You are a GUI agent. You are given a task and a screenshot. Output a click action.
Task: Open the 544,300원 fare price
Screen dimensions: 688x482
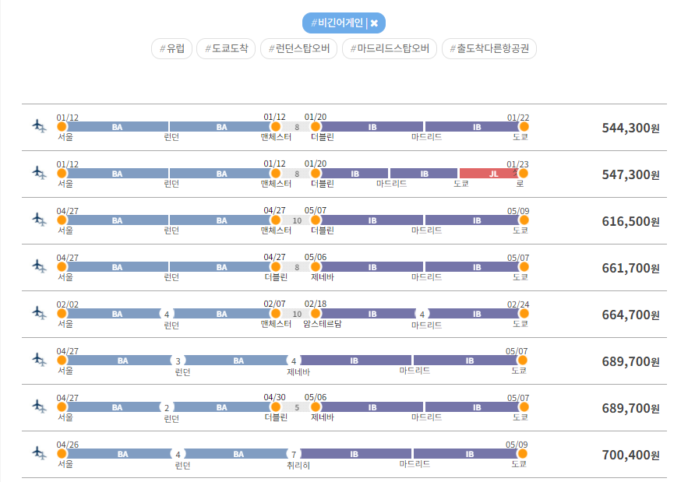(x=630, y=128)
